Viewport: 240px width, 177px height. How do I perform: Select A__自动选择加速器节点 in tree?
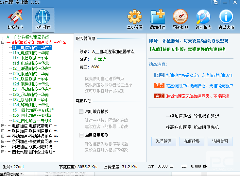(27, 37)
